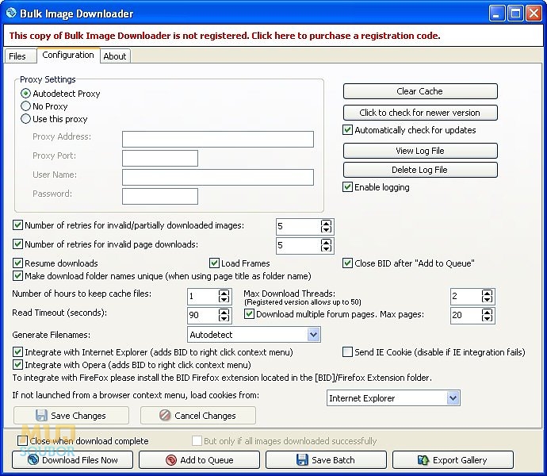Uncheck Resume downloads

tap(17, 263)
